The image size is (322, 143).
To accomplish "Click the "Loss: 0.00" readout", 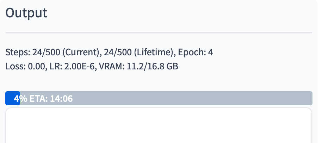I will tap(25, 66).
